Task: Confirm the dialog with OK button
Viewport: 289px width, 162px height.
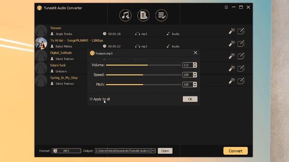Action: [190, 99]
